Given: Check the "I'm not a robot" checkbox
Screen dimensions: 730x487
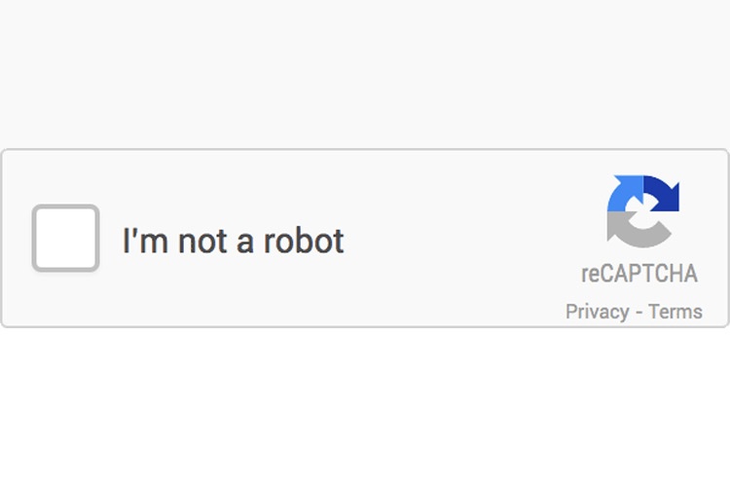Looking at the screenshot, I should pyautogui.click(x=65, y=238).
